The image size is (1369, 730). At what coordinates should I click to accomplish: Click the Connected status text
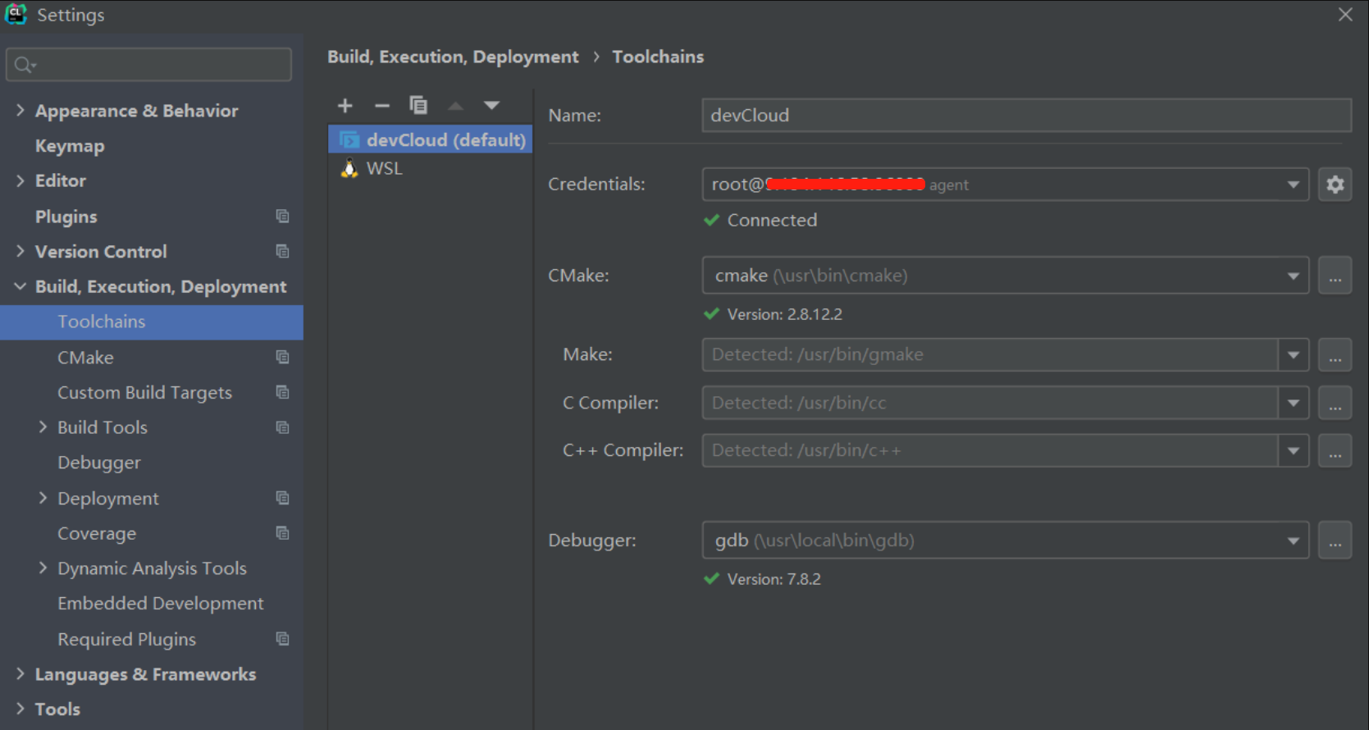pyautogui.click(x=772, y=220)
